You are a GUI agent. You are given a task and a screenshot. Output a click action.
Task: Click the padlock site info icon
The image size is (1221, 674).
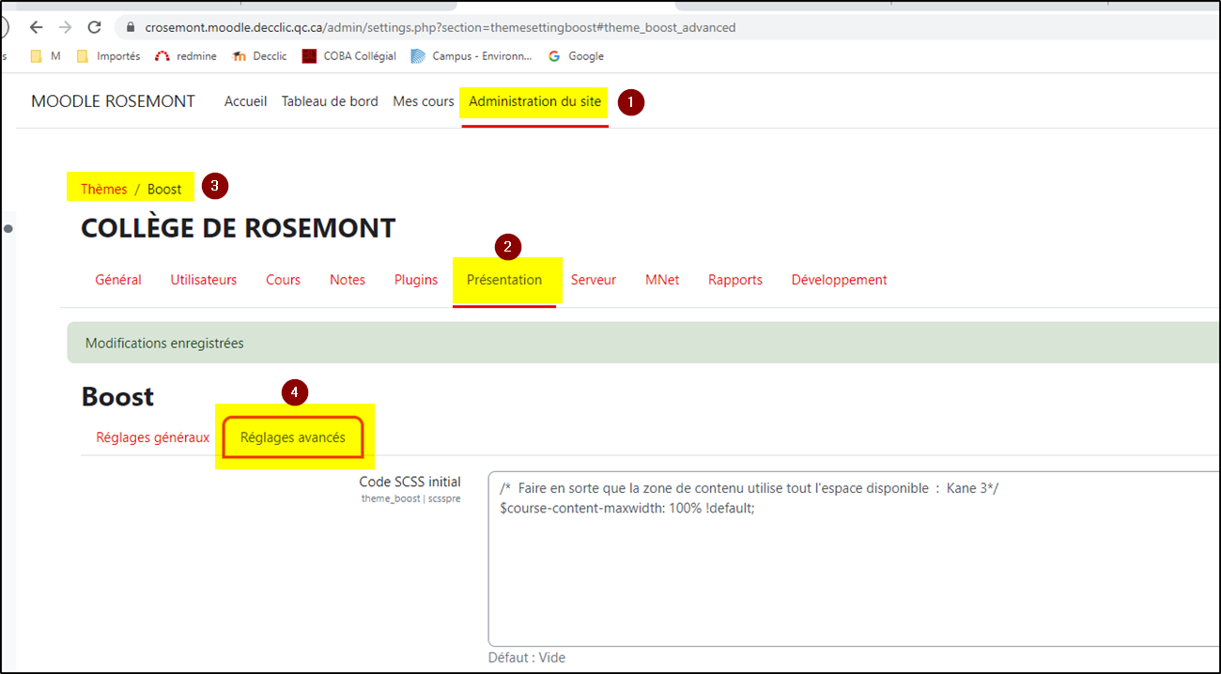[x=131, y=28]
